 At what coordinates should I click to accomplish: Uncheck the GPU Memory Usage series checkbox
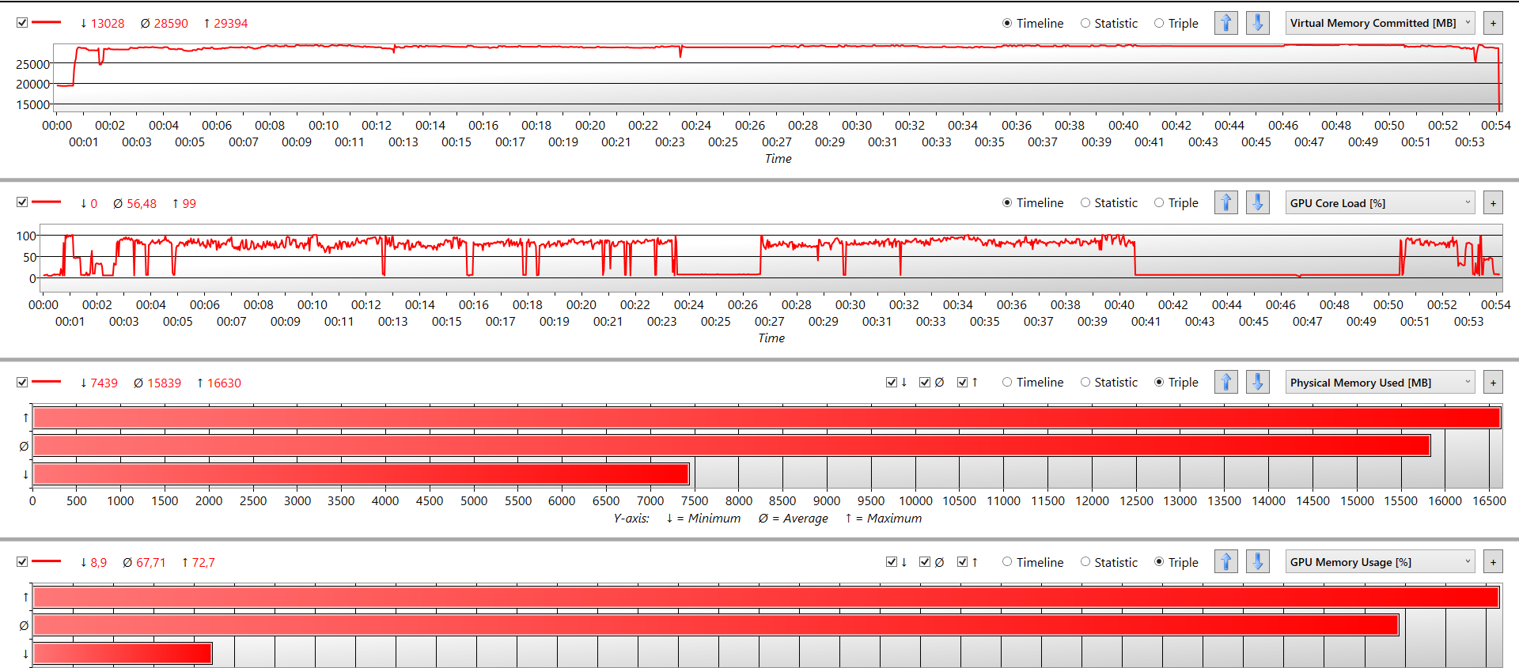[x=22, y=562]
